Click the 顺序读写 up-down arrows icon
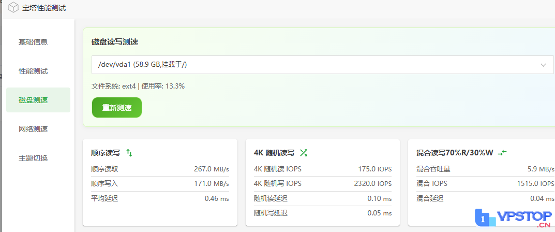Screen dimensions: 555x232 (129, 153)
